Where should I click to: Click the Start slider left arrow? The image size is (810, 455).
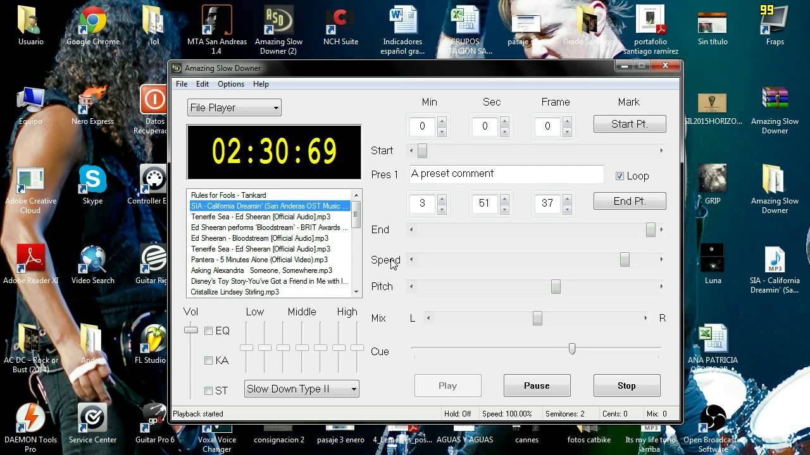(x=412, y=150)
